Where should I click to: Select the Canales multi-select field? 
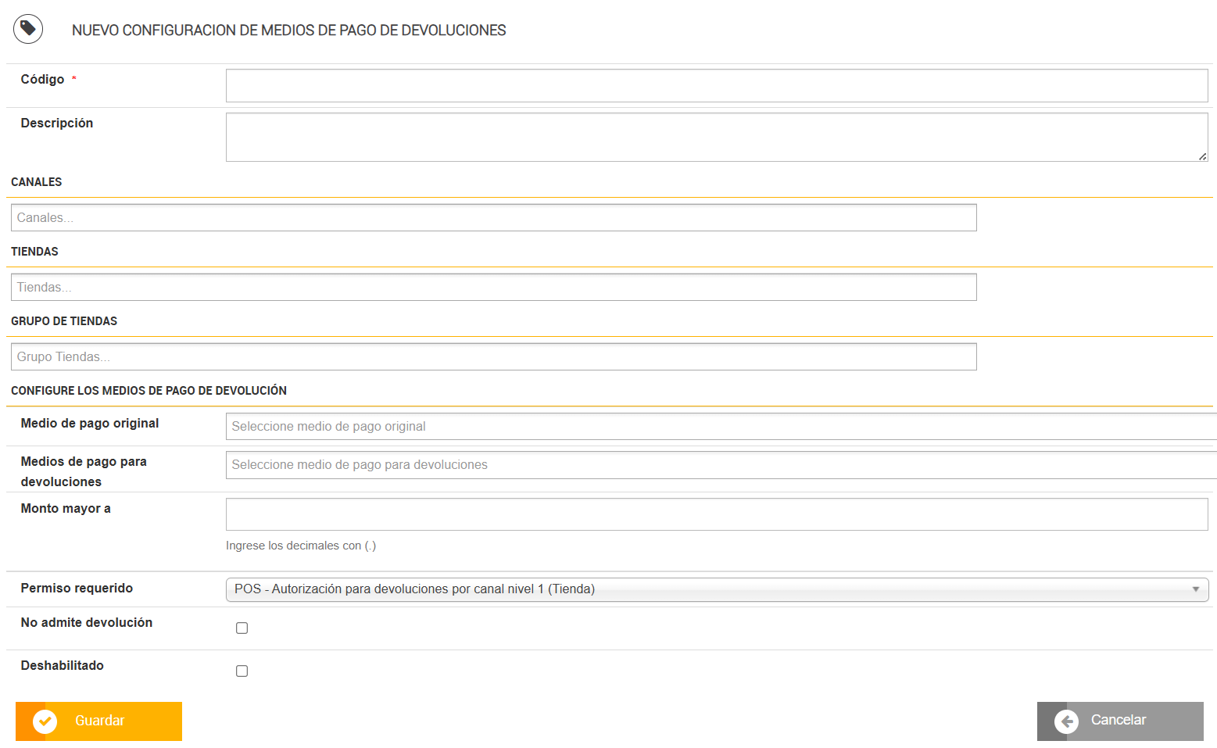pyautogui.click(x=493, y=218)
